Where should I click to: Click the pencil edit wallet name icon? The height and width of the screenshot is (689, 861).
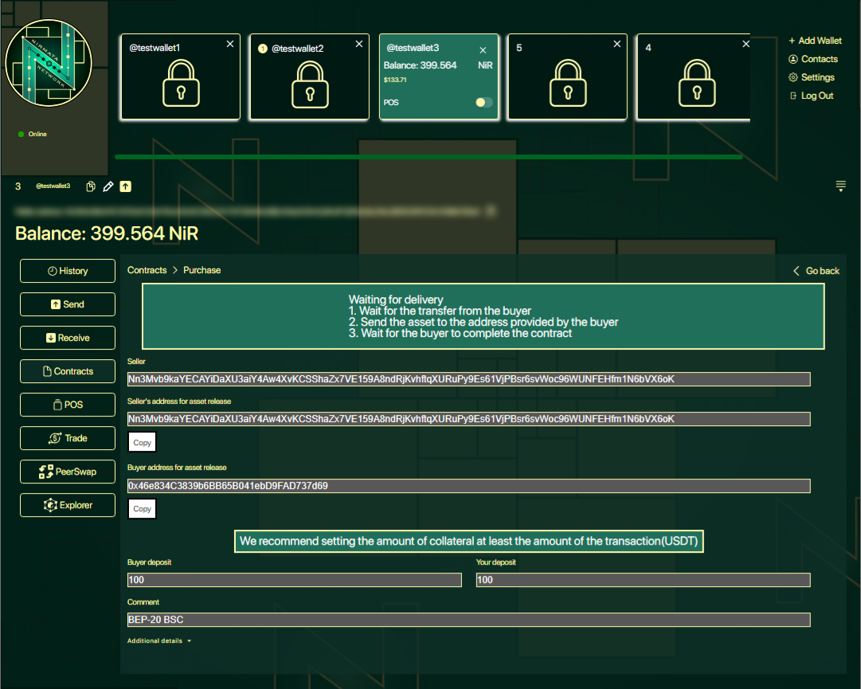tap(108, 186)
